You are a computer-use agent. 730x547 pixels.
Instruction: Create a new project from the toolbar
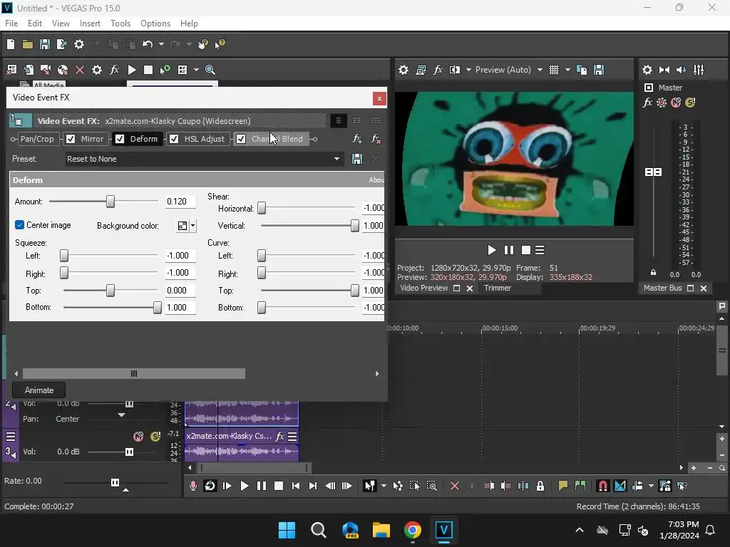[11, 44]
